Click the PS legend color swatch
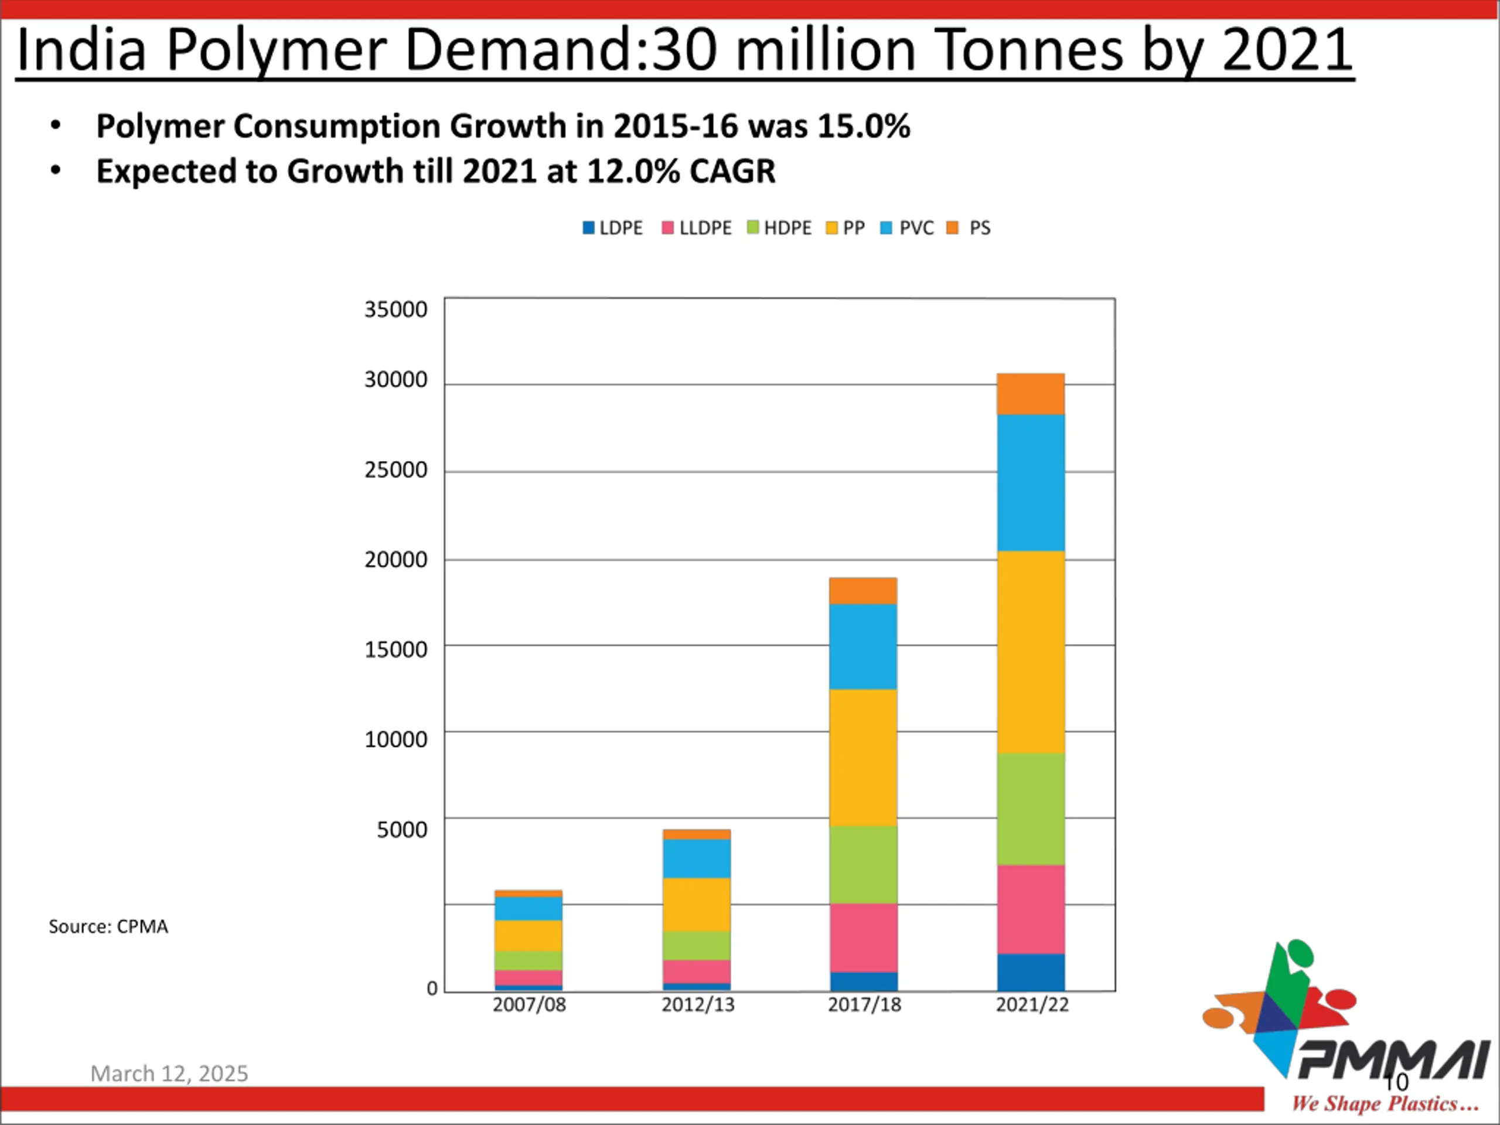Viewport: 1500px width, 1125px height. pyautogui.click(x=953, y=228)
